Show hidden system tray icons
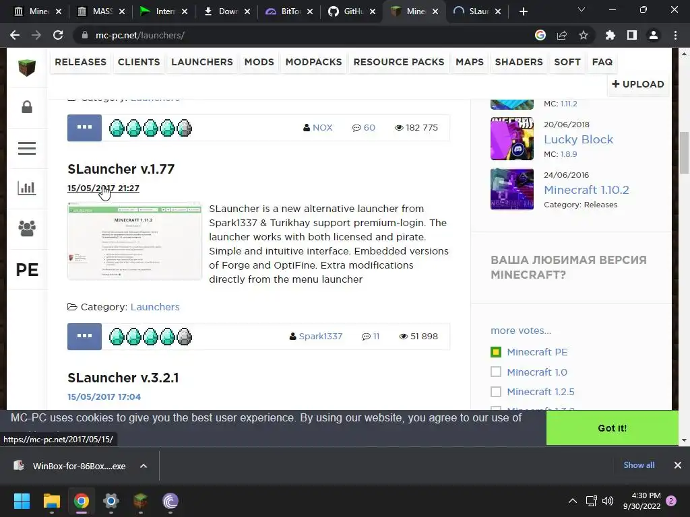 pyautogui.click(x=573, y=501)
